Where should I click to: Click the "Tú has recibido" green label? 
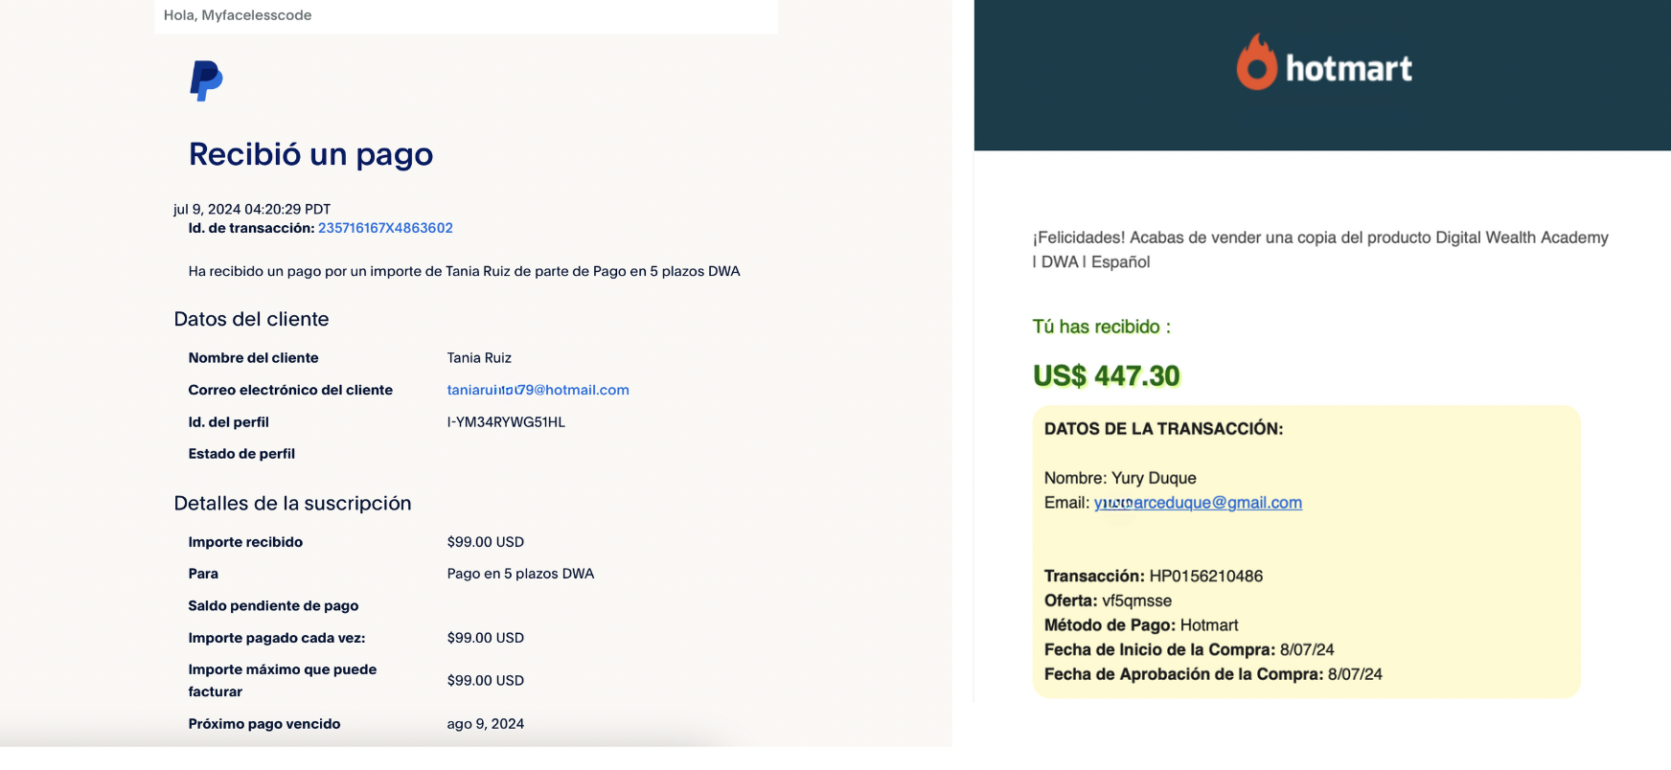click(1101, 328)
